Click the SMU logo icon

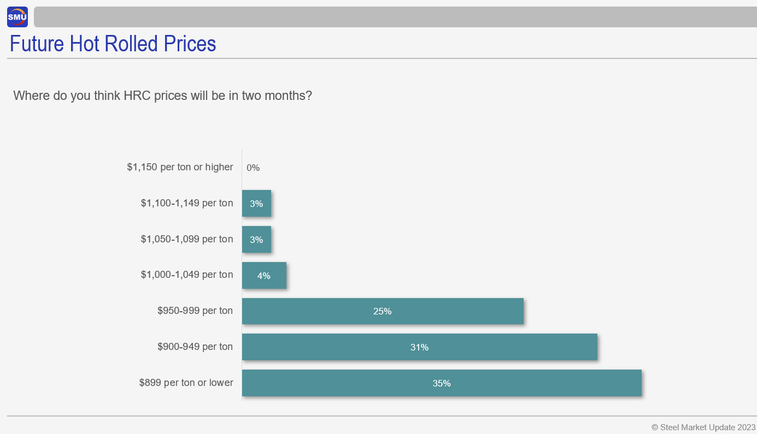point(17,17)
